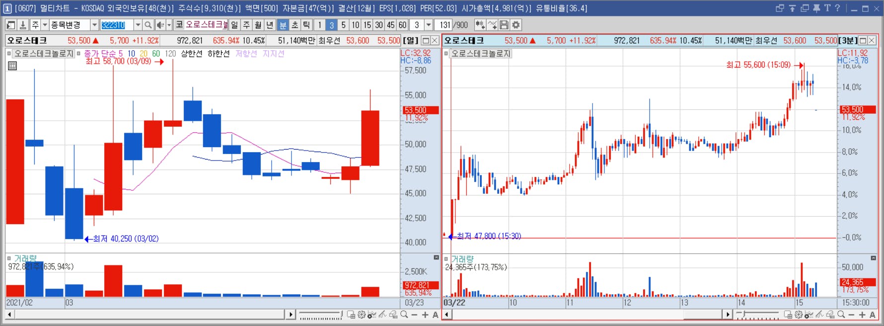Collapse right volume panel via corner button
The height and width of the screenshot is (326, 884).
(873, 258)
